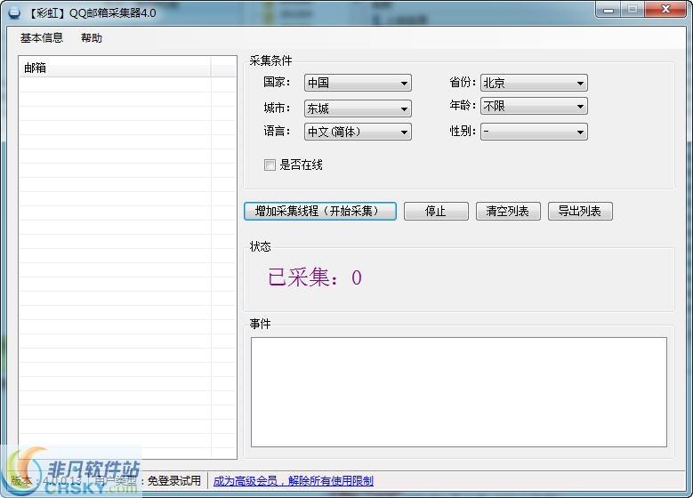Maximize the QQ邮箱采集器 window
The height and width of the screenshot is (498, 693).
point(633,10)
